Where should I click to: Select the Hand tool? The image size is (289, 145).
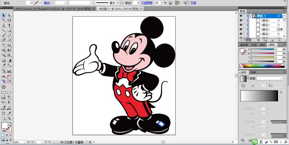point(3,118)
